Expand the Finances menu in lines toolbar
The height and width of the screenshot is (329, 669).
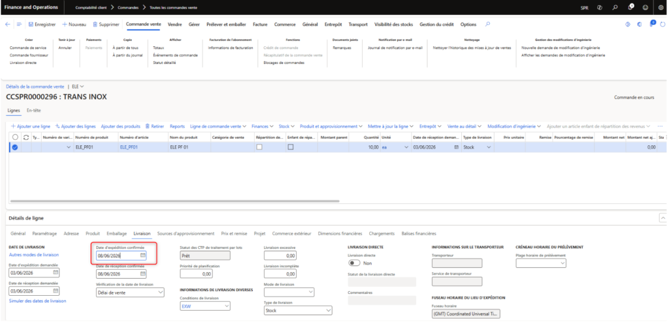[263, 126]
